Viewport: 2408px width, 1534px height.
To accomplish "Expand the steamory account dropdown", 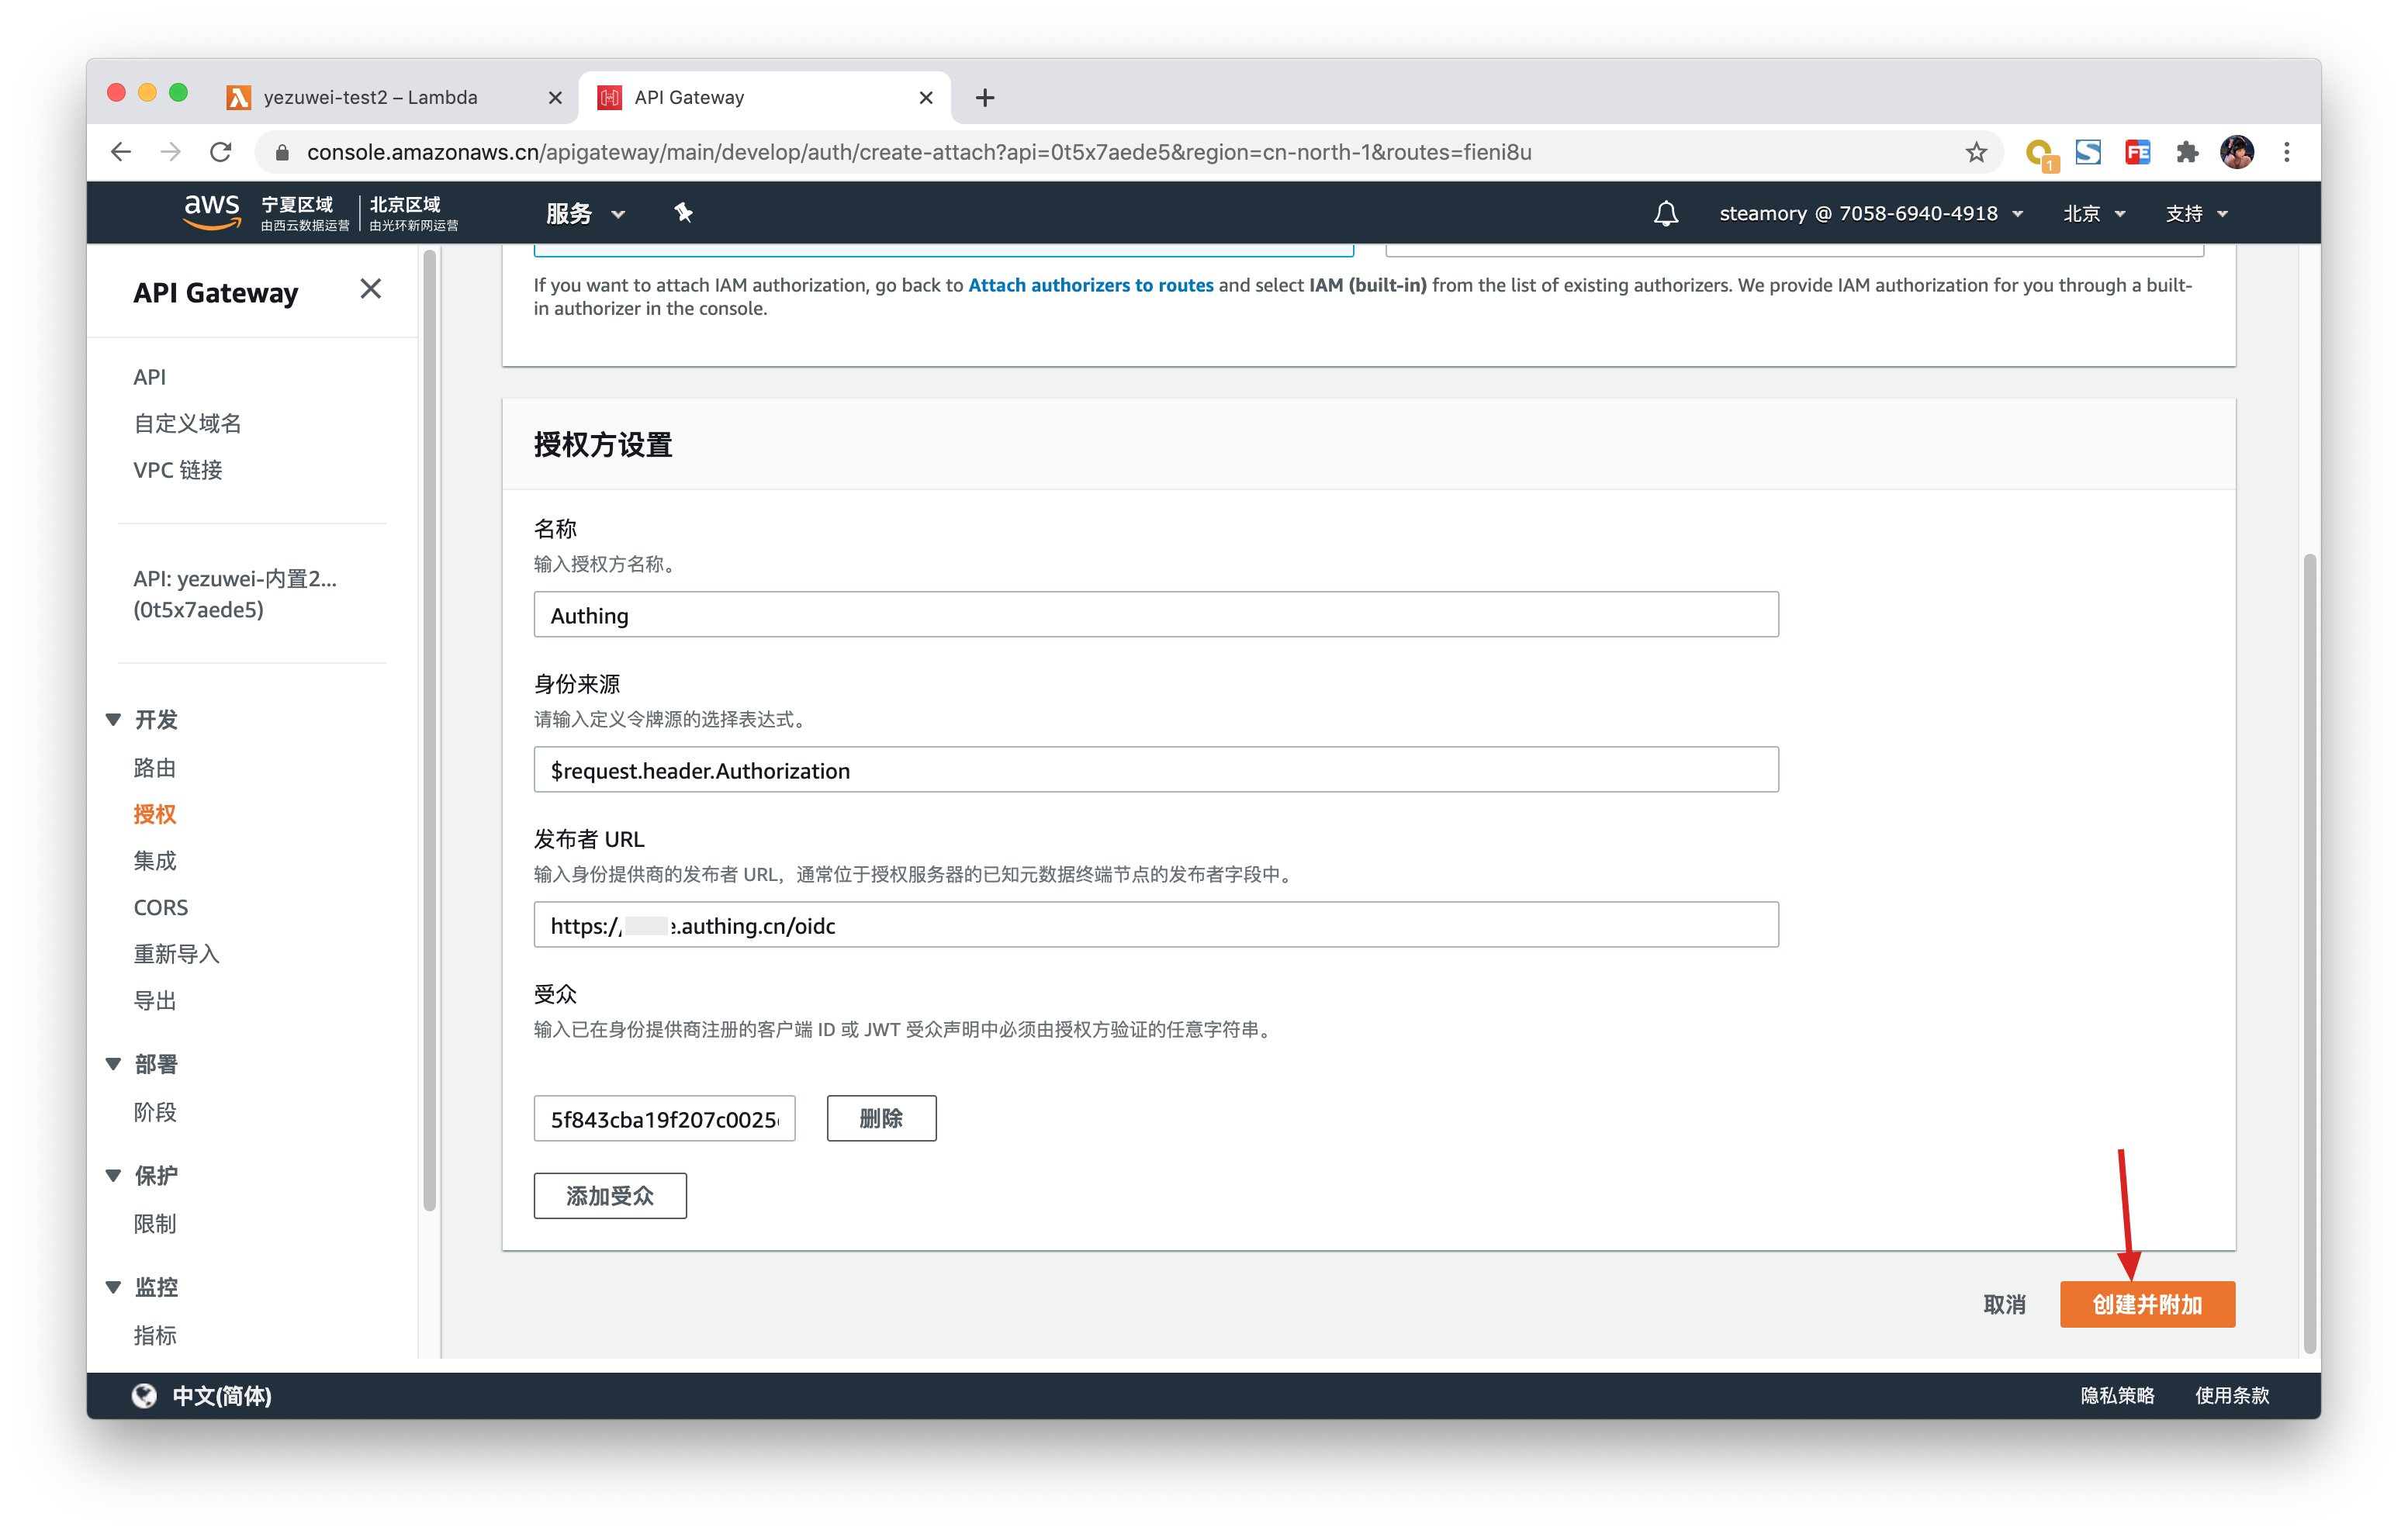I will [x=1869, y=213].
